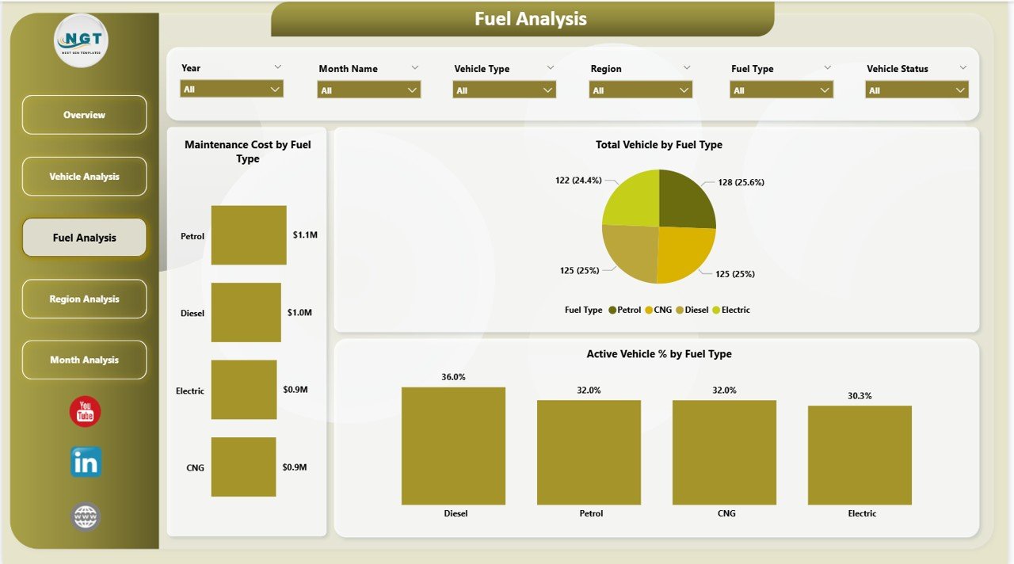Image resolution: width=1014 pixels, height=564 pixels.
Task: Switch to the Overview page
Action: tap(84, 115)
